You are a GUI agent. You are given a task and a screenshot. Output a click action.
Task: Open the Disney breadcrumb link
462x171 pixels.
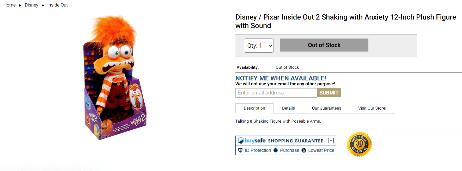click(31, 5)
